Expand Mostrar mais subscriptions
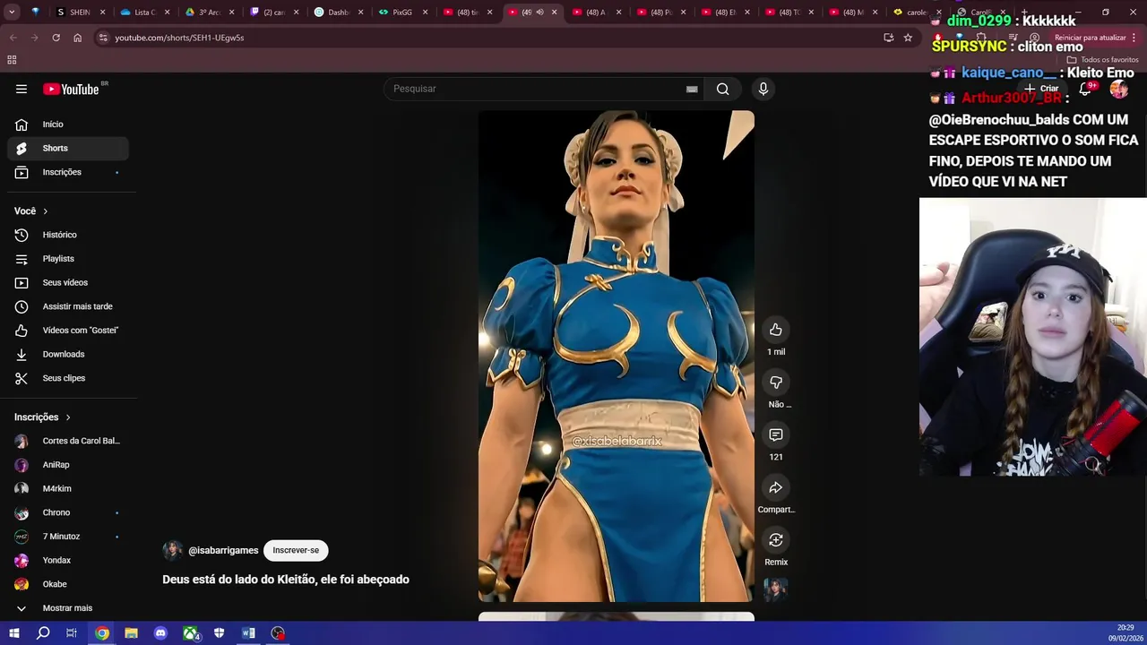Image resolution: width=1147 pixels, height=645 pixels. click(x=68, y=608)
